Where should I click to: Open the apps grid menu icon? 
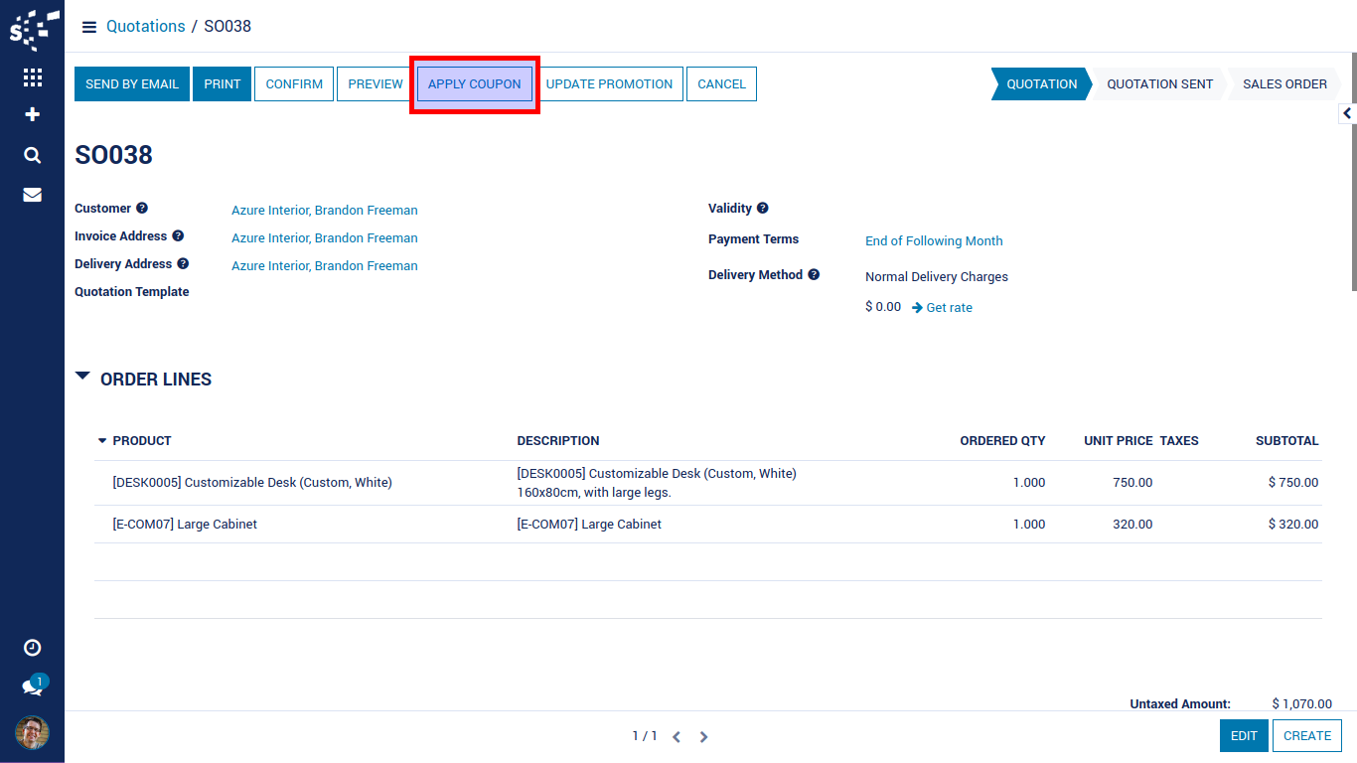pos(32,77)
